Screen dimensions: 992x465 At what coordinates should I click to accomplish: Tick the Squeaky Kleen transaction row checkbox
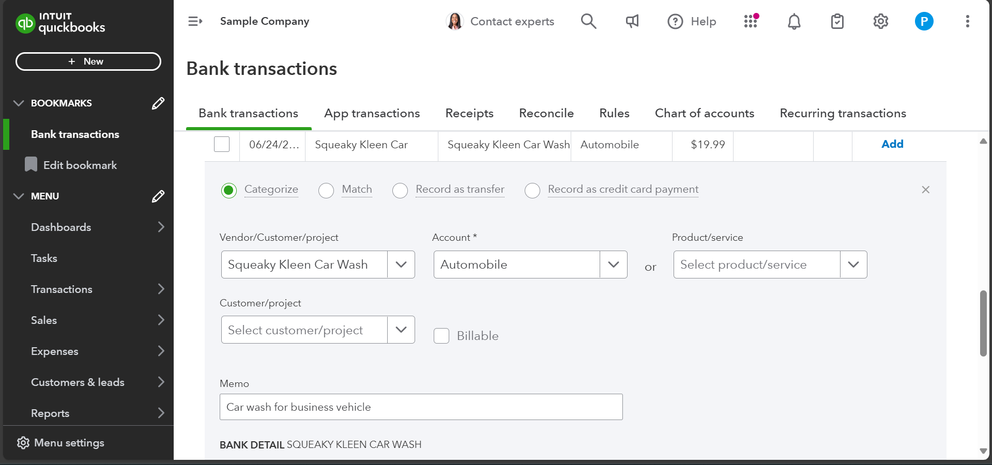(222, 144)
